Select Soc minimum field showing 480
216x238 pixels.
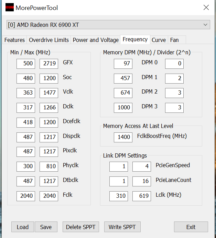26,78
